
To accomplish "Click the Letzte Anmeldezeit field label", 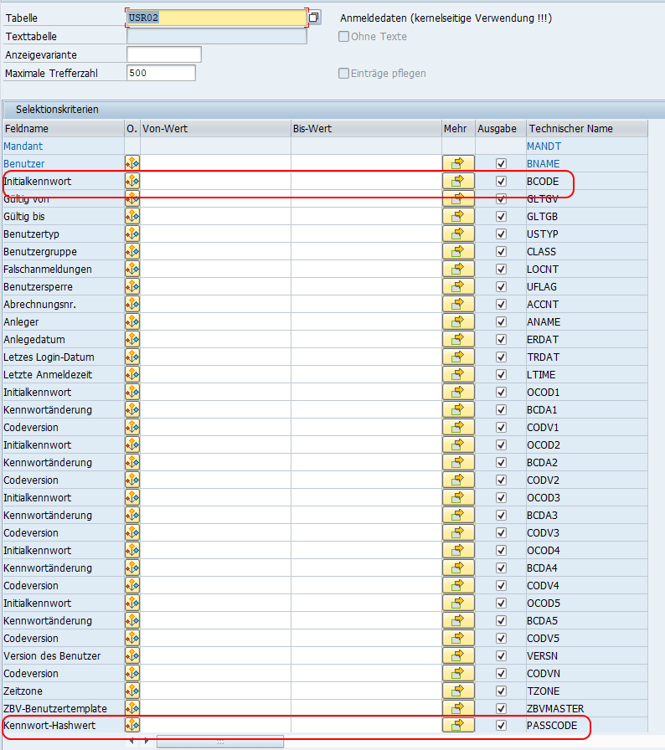I will [48, 374].
